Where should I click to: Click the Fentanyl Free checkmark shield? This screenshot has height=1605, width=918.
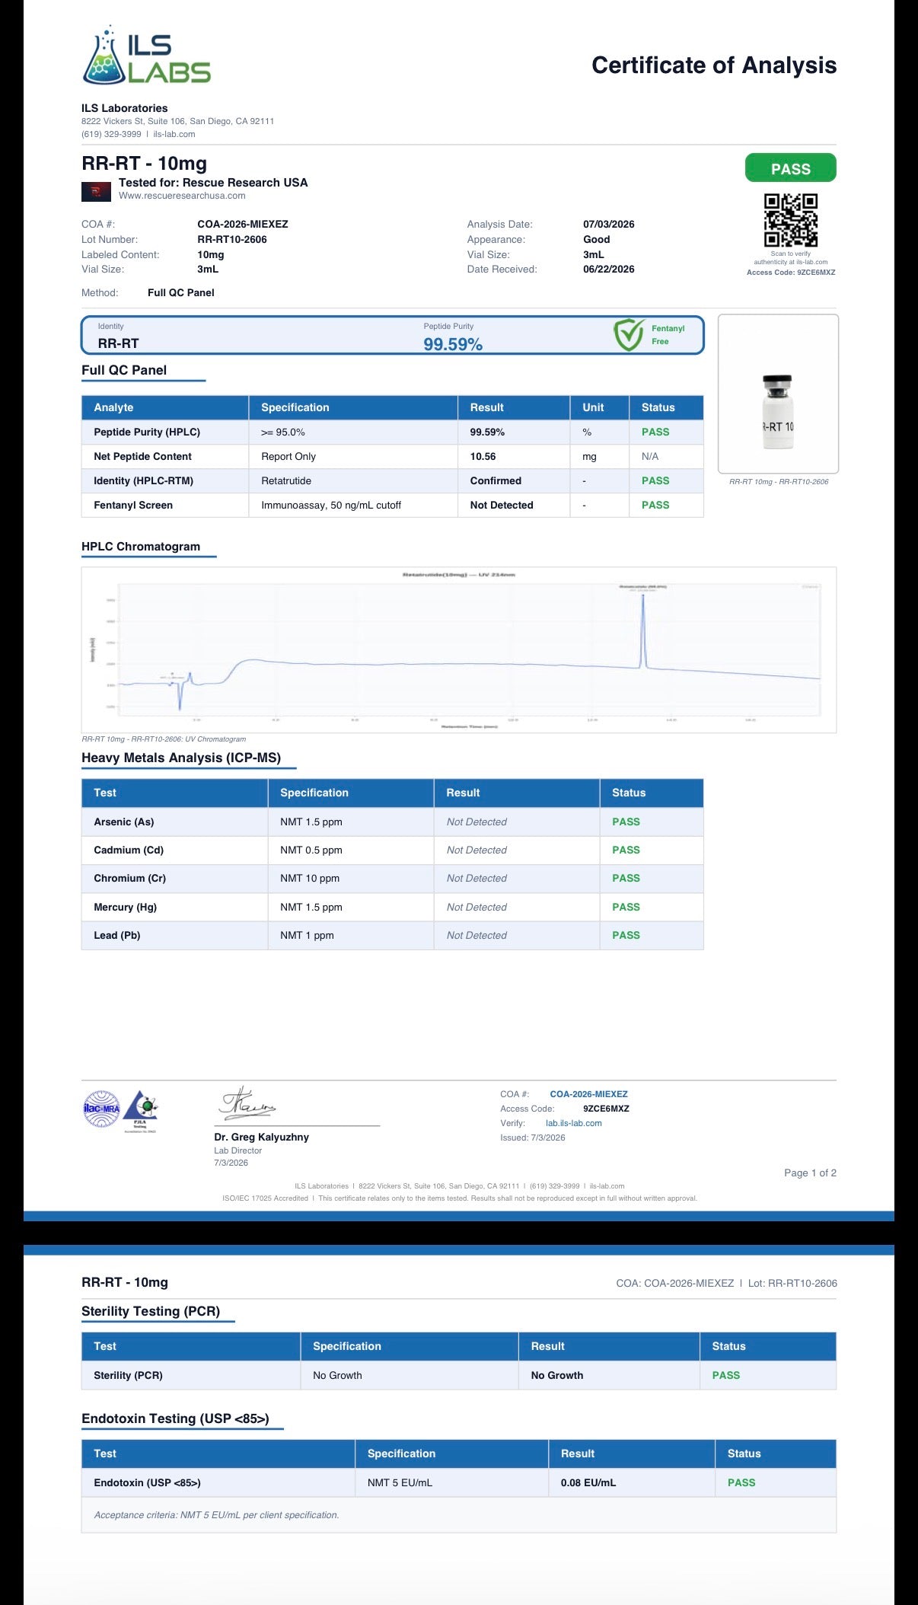tap(629, 335)
